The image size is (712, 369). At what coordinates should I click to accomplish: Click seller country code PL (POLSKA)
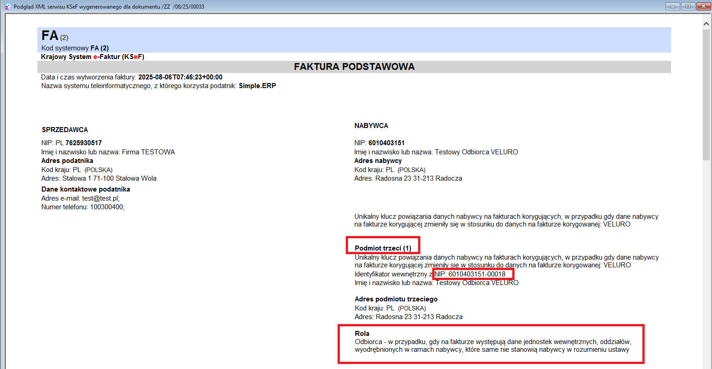tap(93, 170)
